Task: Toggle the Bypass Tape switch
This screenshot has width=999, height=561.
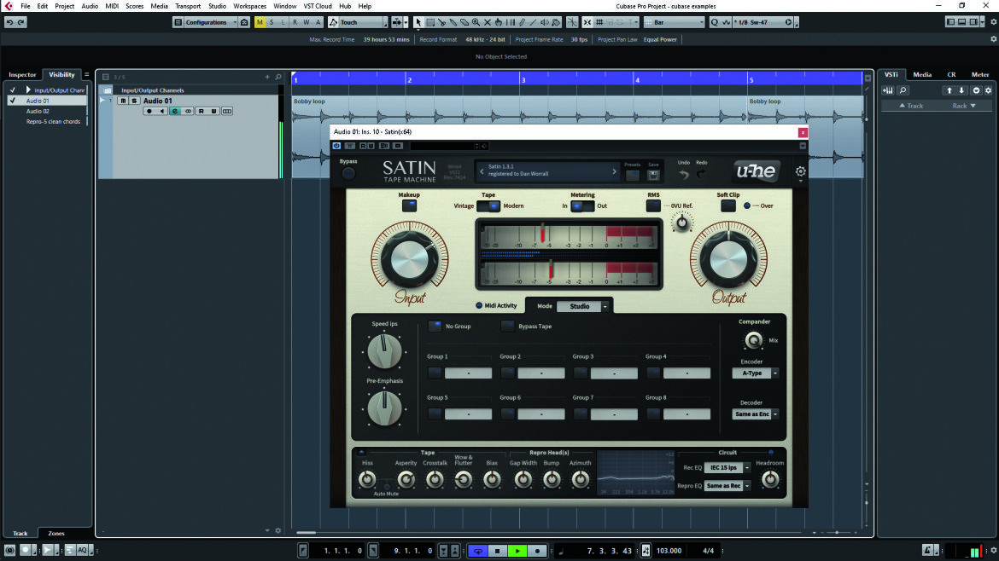Action: click(507, 327)
